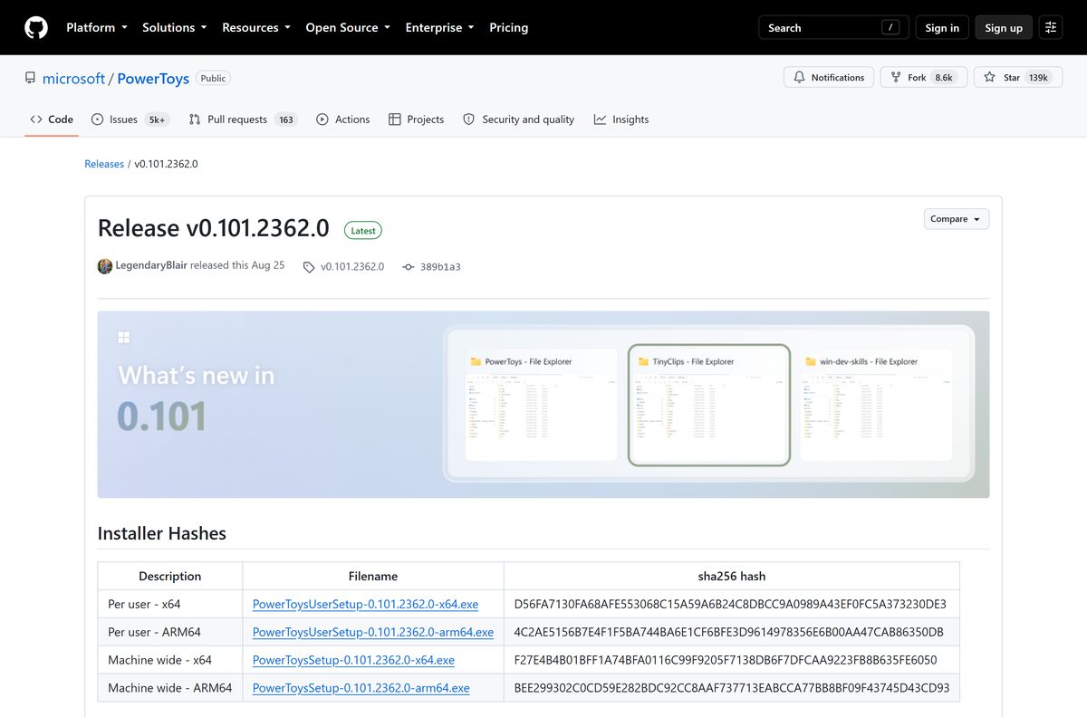Open the Security and quality tab

click(x=518, y=119)
